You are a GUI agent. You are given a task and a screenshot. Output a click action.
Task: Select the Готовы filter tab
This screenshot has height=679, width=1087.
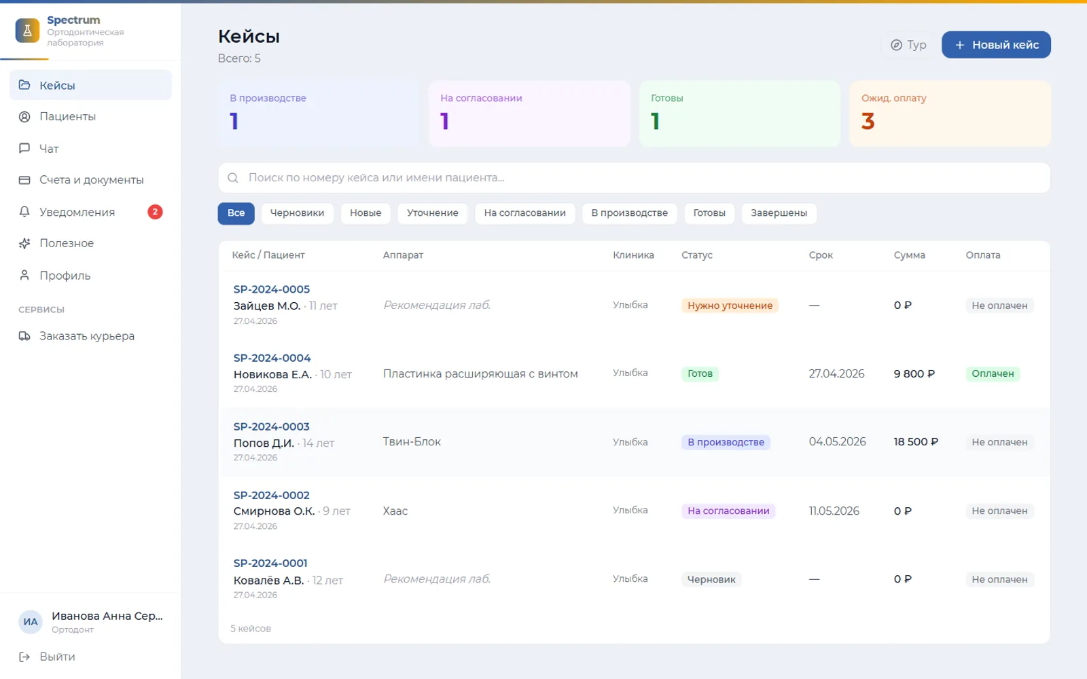[x=709, y=213]
